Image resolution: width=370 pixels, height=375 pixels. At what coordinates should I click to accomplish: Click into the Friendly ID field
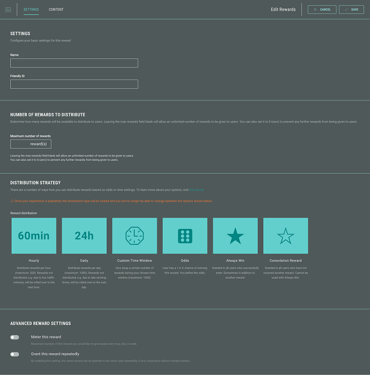[x=74, y=84]
